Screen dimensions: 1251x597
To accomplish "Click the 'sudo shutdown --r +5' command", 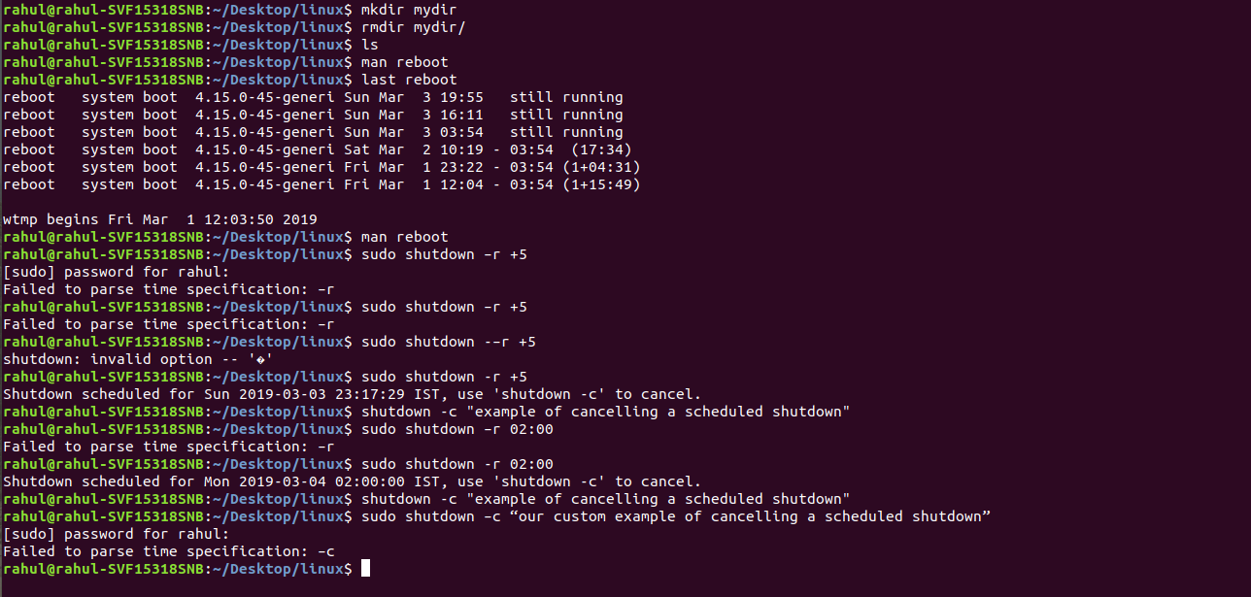I will pos(448,342).
